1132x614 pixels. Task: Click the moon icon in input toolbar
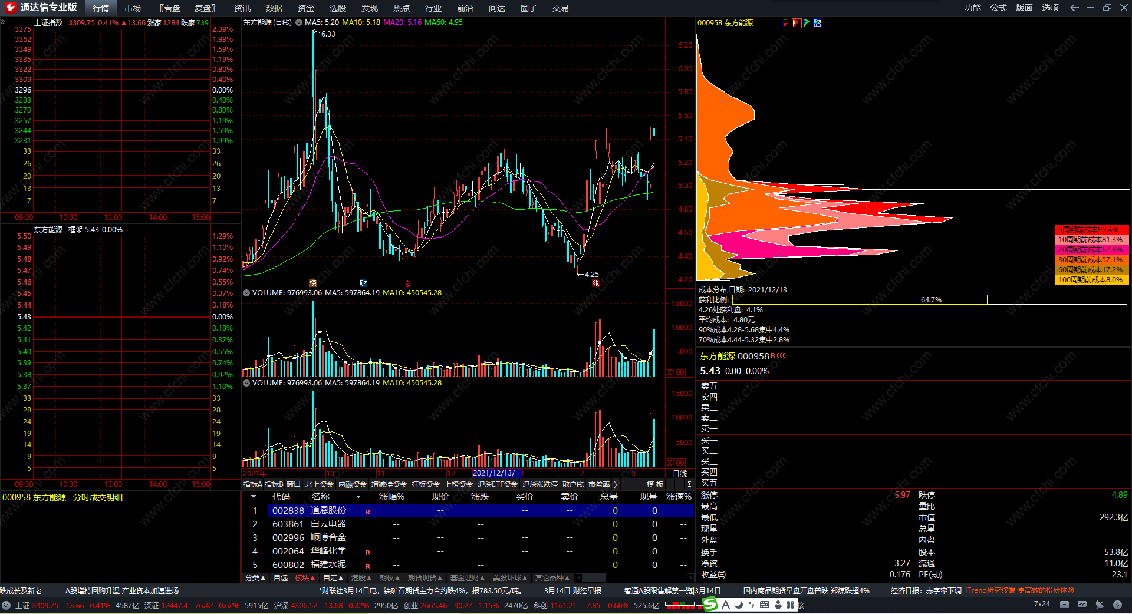click(739, 605)
